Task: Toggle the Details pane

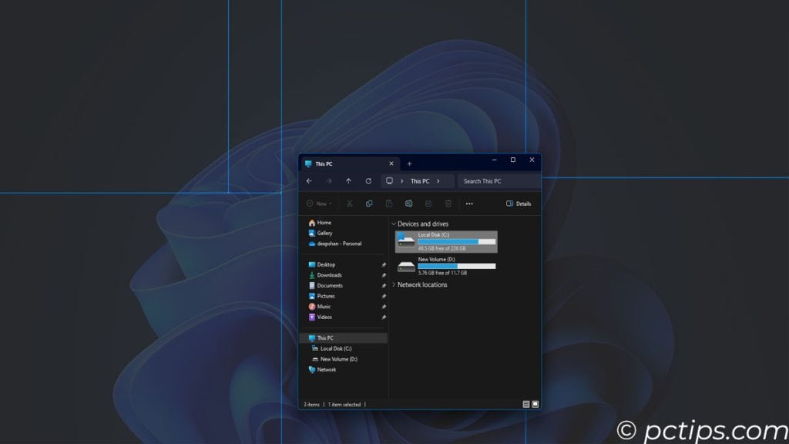Action: 518,203
